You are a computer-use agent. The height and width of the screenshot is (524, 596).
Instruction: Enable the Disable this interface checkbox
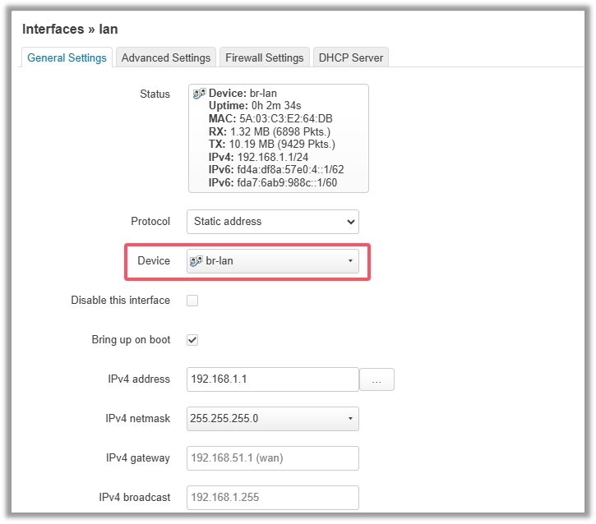pos(192,301)
